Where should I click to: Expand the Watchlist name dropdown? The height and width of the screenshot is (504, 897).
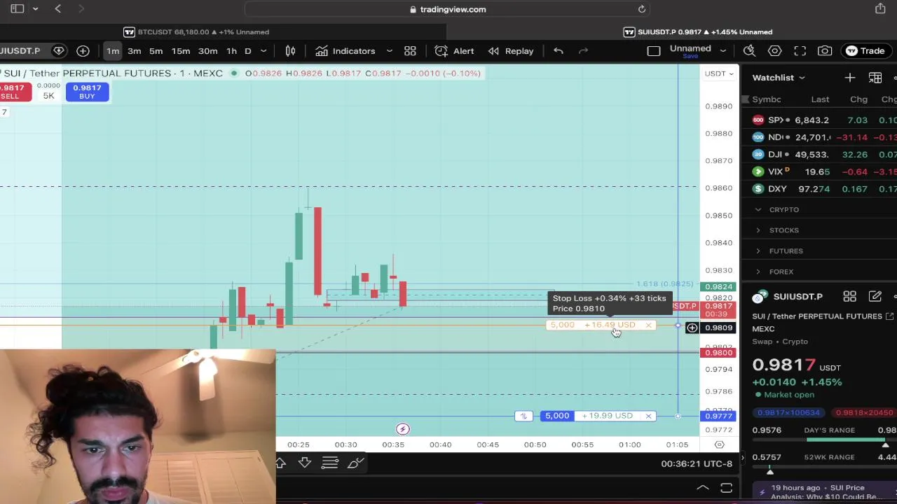779,78
